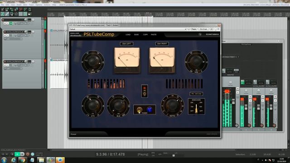Toggle ripple editing toolbar icon

click(x=12, y=14)
